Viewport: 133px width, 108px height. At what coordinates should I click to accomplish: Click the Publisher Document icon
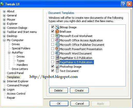tap(57, 44)
